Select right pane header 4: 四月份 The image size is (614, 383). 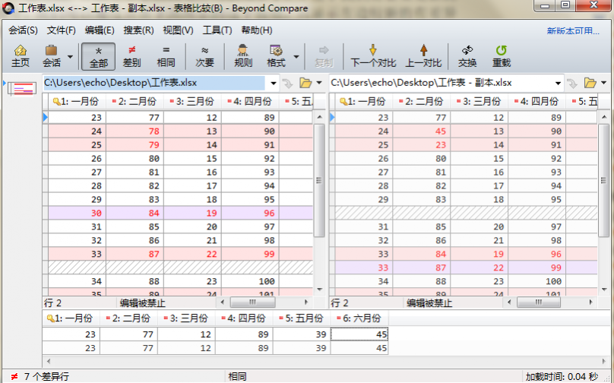pos(536,101)
